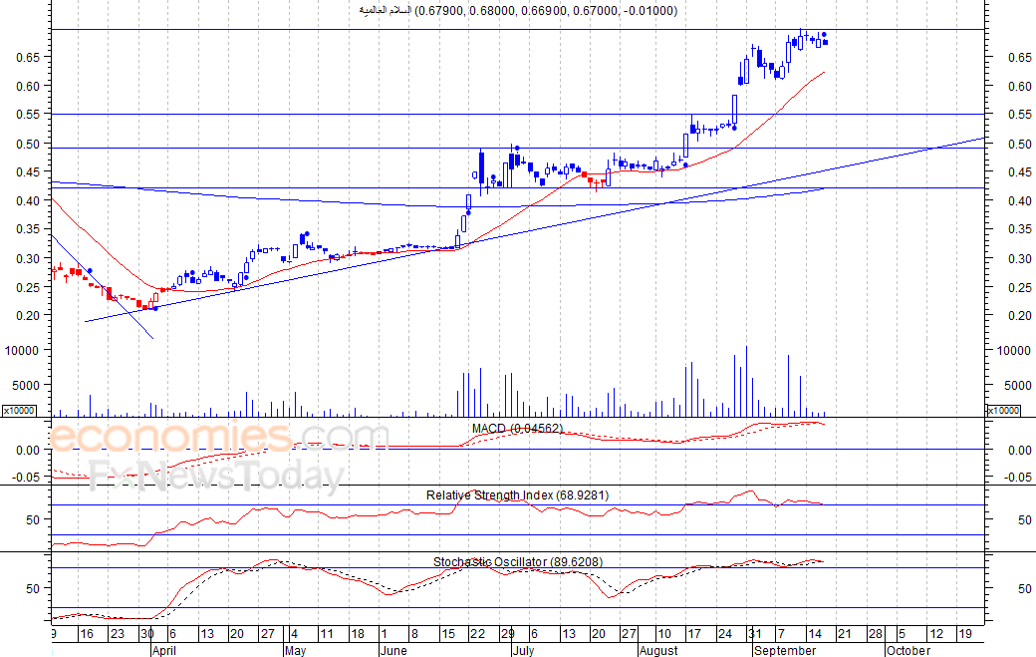This screenshot has width=1036, height=657.
Task: Click date label 29 before July
Action: [x=507, y=634]
